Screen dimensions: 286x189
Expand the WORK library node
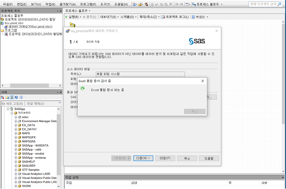click(16, 186)
